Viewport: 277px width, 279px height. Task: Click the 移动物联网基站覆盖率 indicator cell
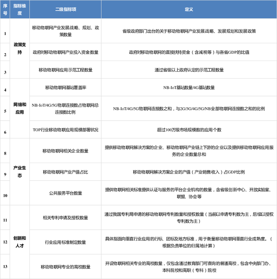tap(65, 88)
